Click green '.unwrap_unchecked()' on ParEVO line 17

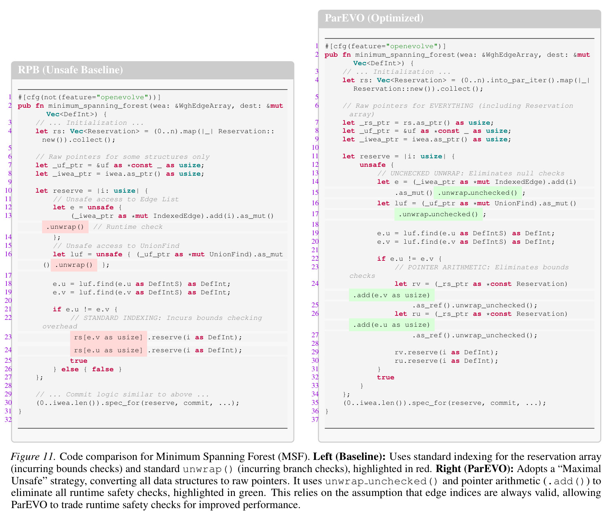[438, 214]
